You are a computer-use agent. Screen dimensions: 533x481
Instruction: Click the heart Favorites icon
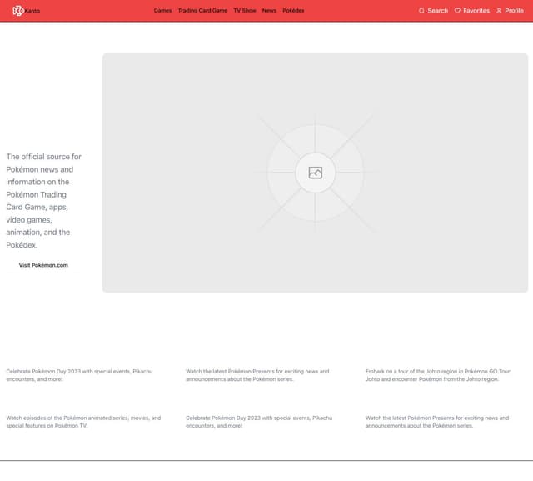click(x=457, y=11)
